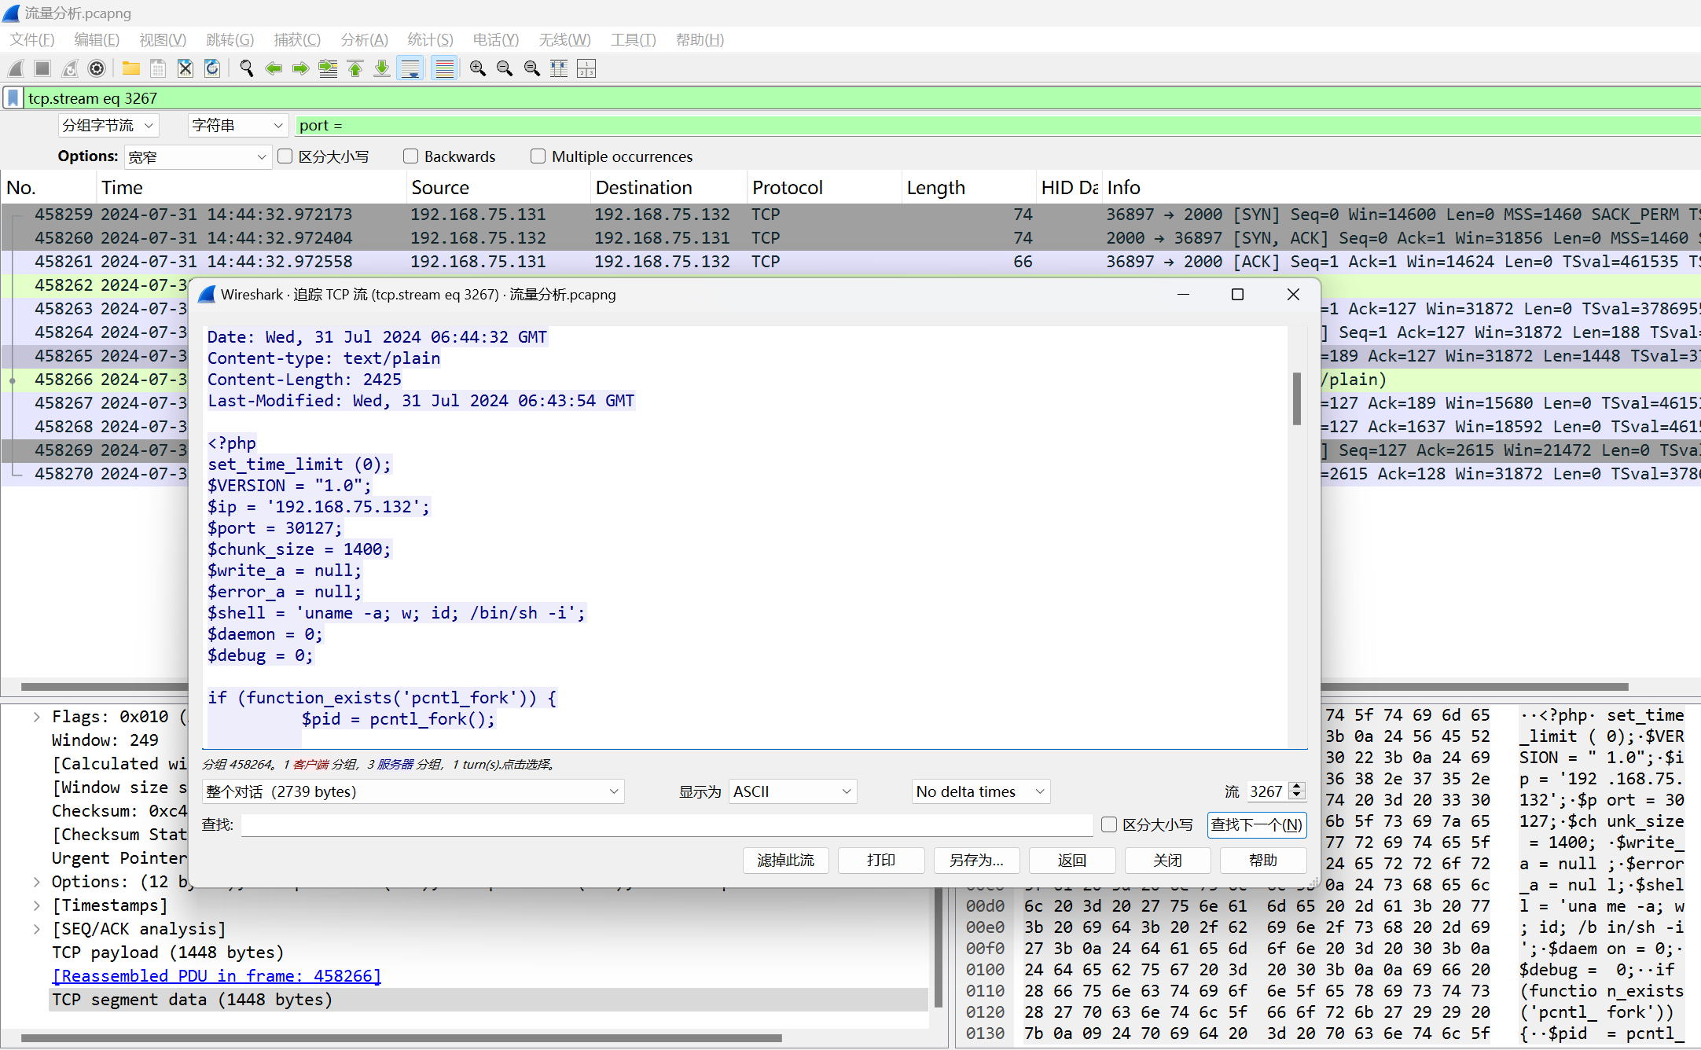1701x1050 pixels.
Task: Click the resize columns icon
Action: pyautogui.click(x=559, y=69)
